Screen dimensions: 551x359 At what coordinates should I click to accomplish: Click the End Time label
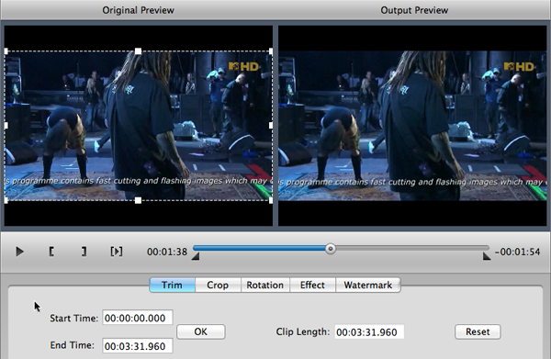(x=72, y=345)
